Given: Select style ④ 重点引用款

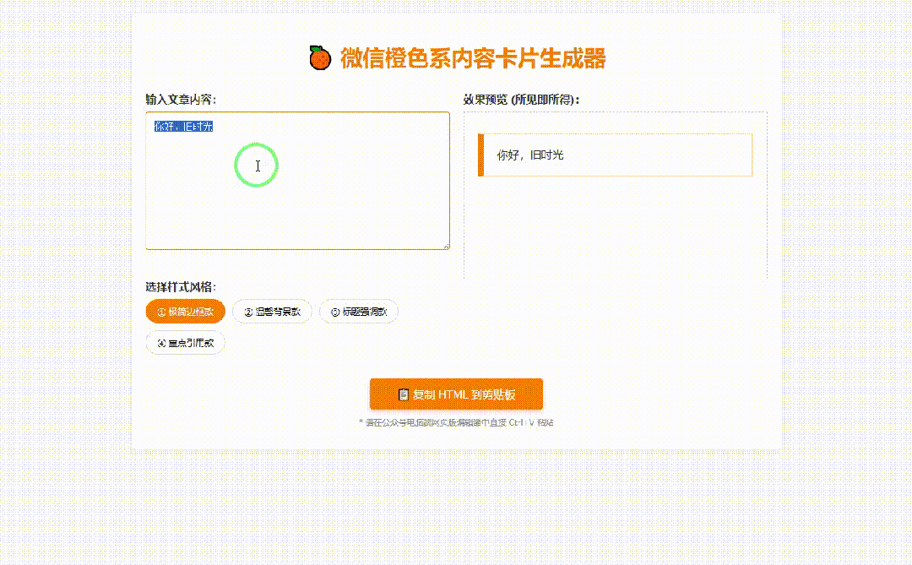Looking at the screenshot, I should coord(185,343).
